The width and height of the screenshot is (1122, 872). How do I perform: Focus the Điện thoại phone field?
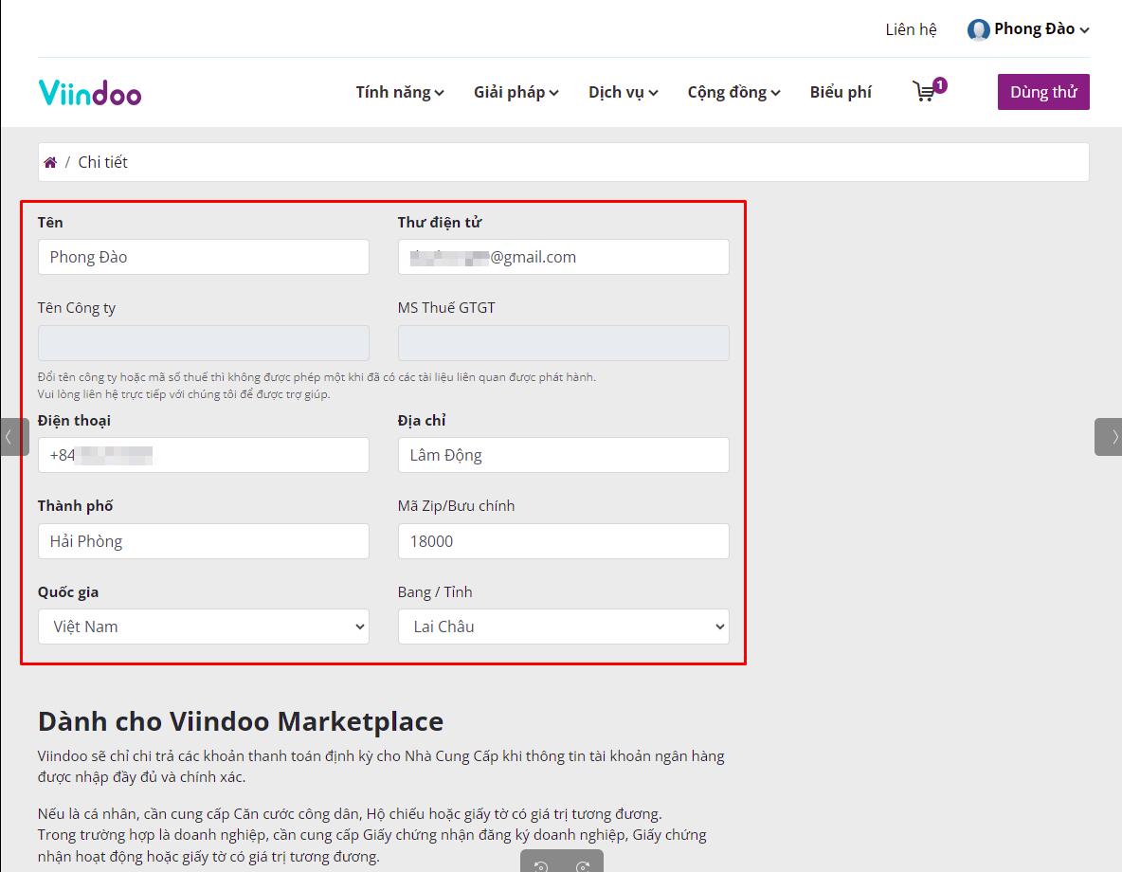[x=203, y=455]
